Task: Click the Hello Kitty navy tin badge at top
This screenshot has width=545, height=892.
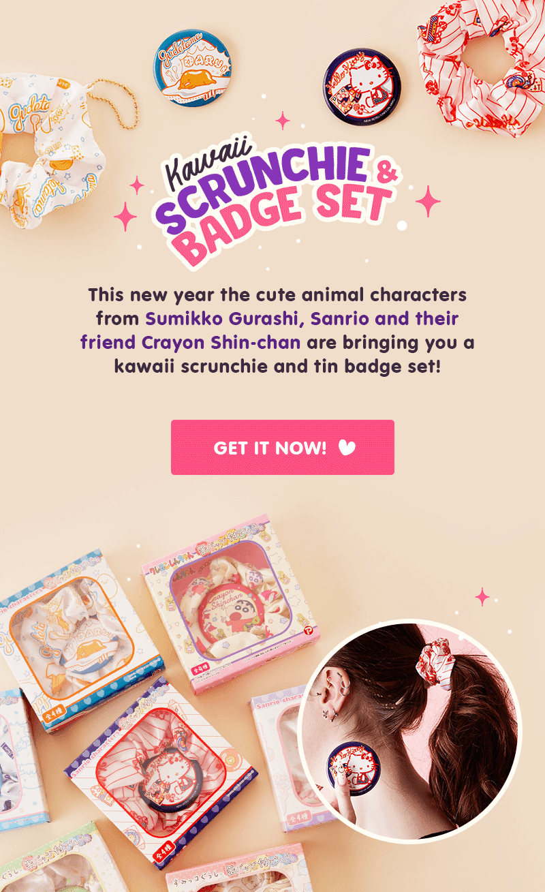Action: click(362, 86)
